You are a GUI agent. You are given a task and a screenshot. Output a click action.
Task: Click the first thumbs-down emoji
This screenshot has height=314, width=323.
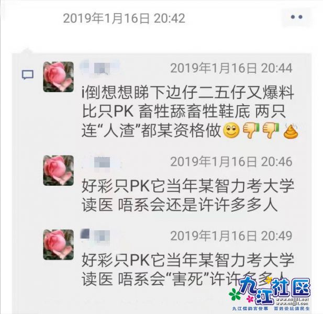click(x=251, y=130)
